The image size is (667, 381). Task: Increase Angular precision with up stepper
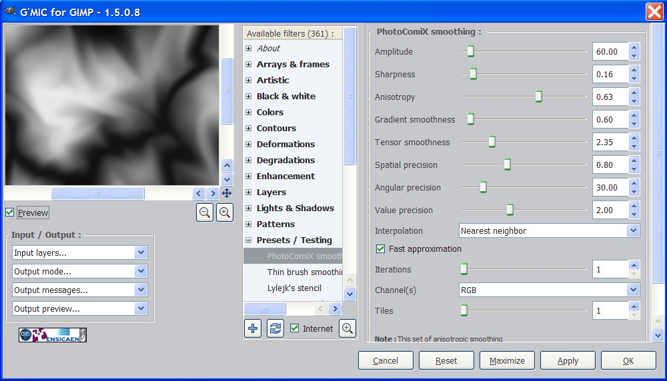pos(634,183)
